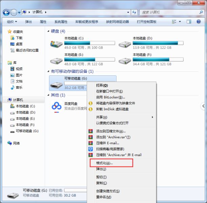Image resolution: width=207 pixels, height=203 pixels.
Task: Choose 重命名(M) in the context menu
Action: pyautogui.click(x=122, y=197)
